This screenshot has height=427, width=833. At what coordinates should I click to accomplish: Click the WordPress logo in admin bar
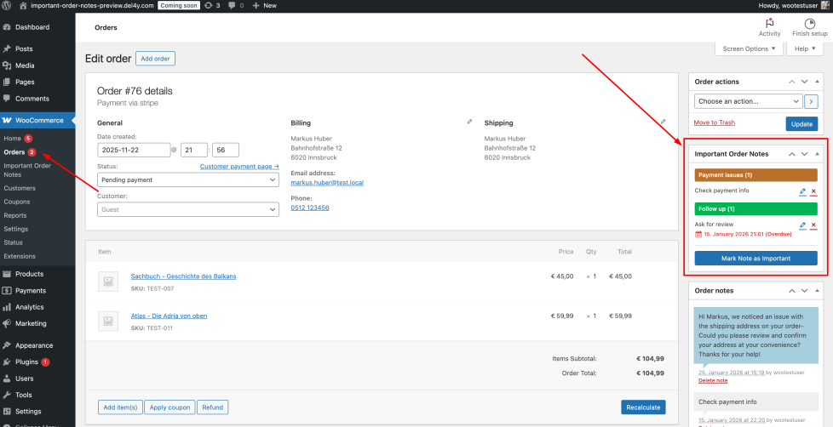tap(7, 5)
